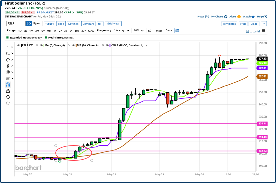The image size is (276, 183).
Task: Open the Frequency Intraday dropdown
Action: click(x=121, y=30)
